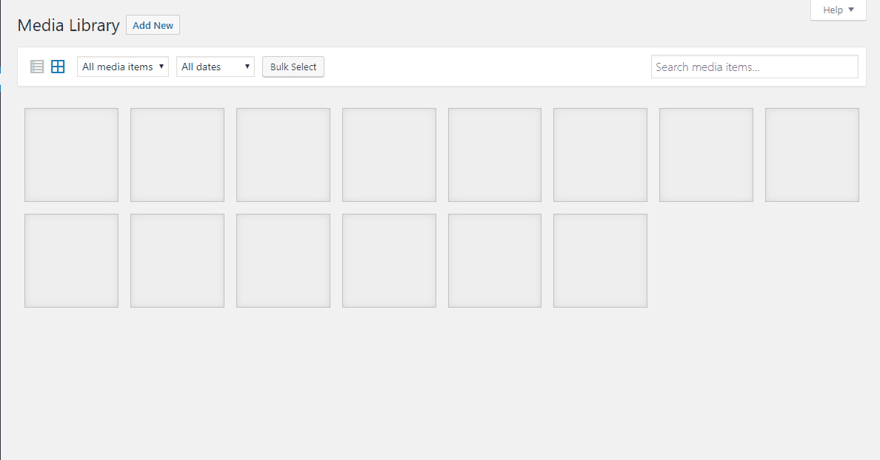The width and height of the screenshot is (880, 460).
Task: Open the second thumbnail in the top row
Action: (177, 155)
